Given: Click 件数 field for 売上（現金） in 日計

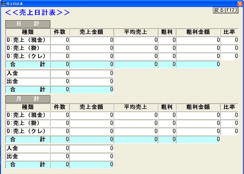Looking at the screenshot, I should pyautogui.click(x=60, y=40).
